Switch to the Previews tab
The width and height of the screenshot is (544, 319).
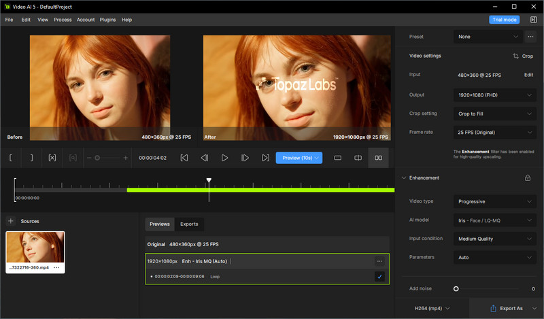pos(160,224)
